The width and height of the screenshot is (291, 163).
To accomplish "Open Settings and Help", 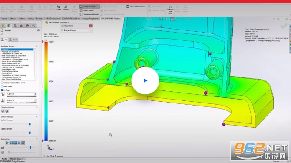I will 170,10.
